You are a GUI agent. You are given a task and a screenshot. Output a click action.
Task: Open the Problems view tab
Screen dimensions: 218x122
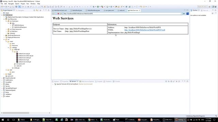point(108,81)
